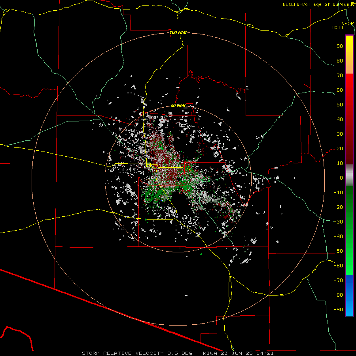Click the NEXR label in top corner
Viewport: 356px width, 356px height.
pyautogui.click(x=347, y=24)
